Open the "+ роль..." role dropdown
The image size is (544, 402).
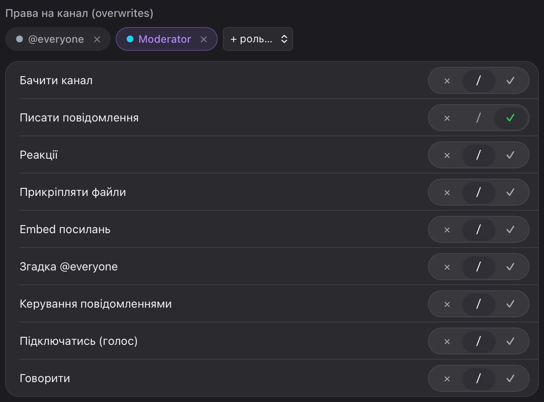(258, 39)
